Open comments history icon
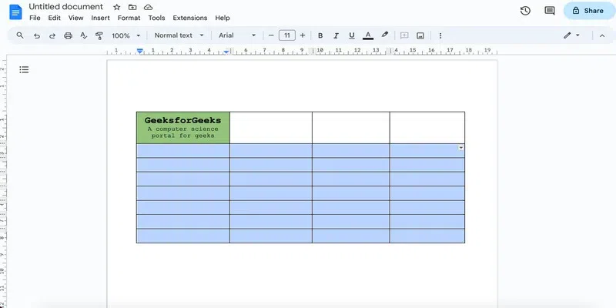The image size is (616, 308). coord(550,11)
